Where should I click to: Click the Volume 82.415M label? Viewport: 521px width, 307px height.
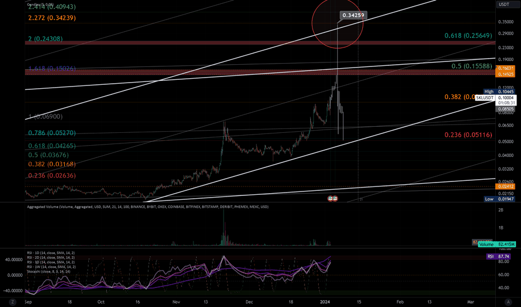click(497, 244)
